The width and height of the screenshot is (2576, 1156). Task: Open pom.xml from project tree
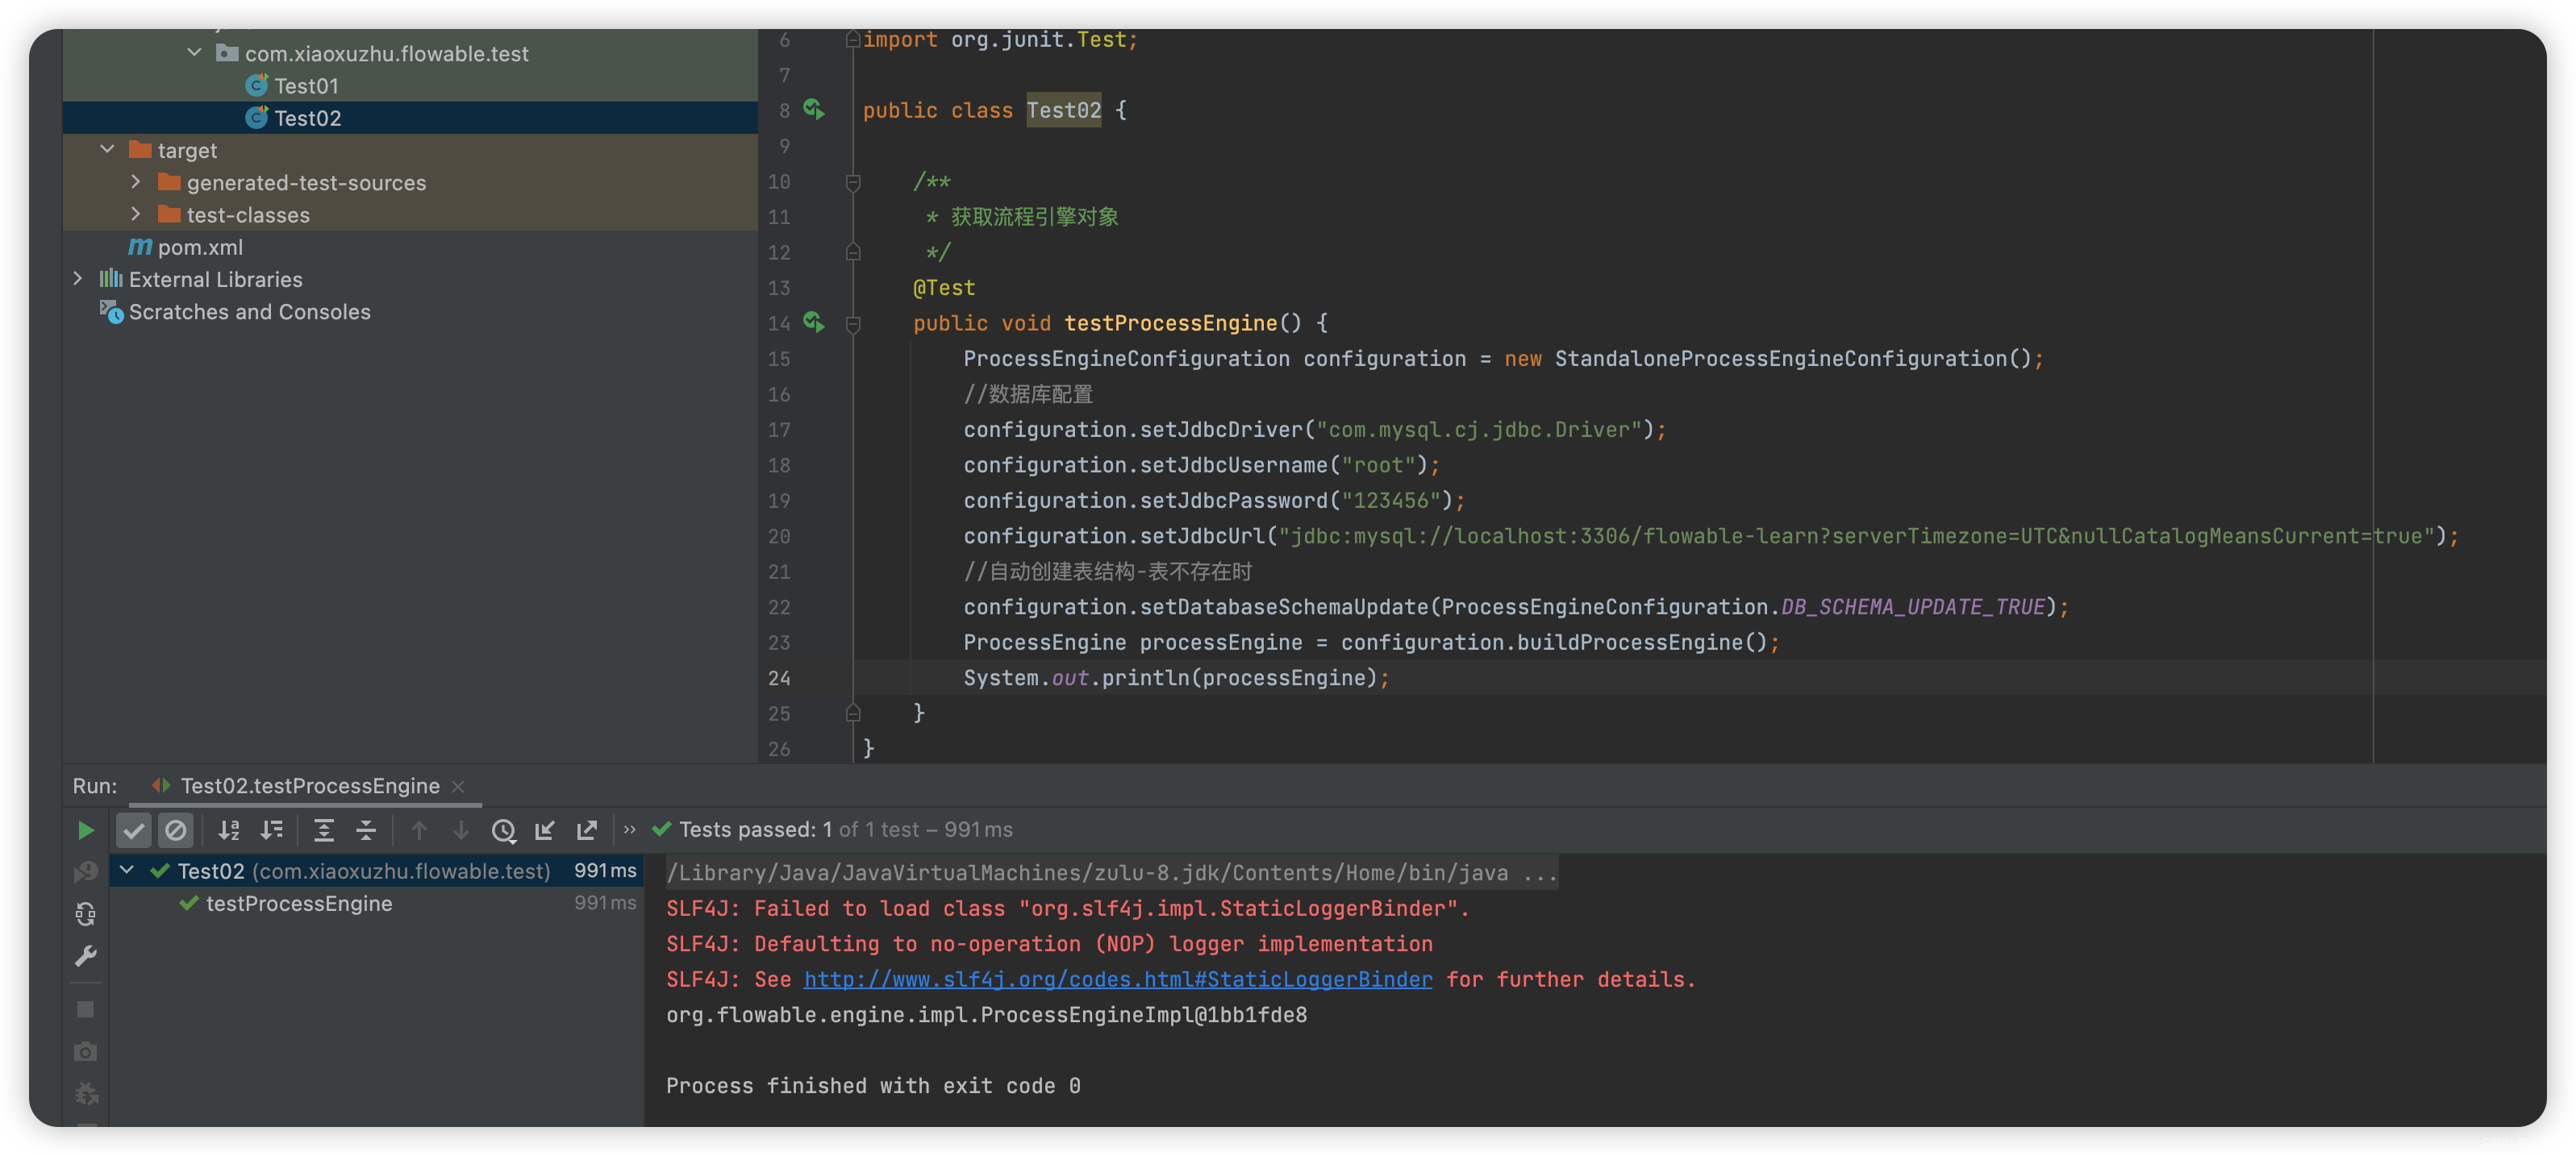pos(200,247)
